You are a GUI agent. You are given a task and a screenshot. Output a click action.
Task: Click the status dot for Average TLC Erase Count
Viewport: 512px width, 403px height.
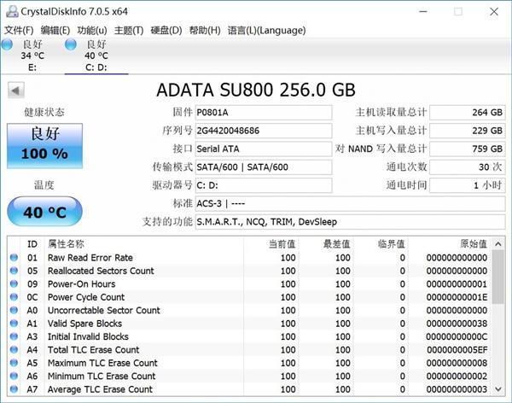[14, 389]
